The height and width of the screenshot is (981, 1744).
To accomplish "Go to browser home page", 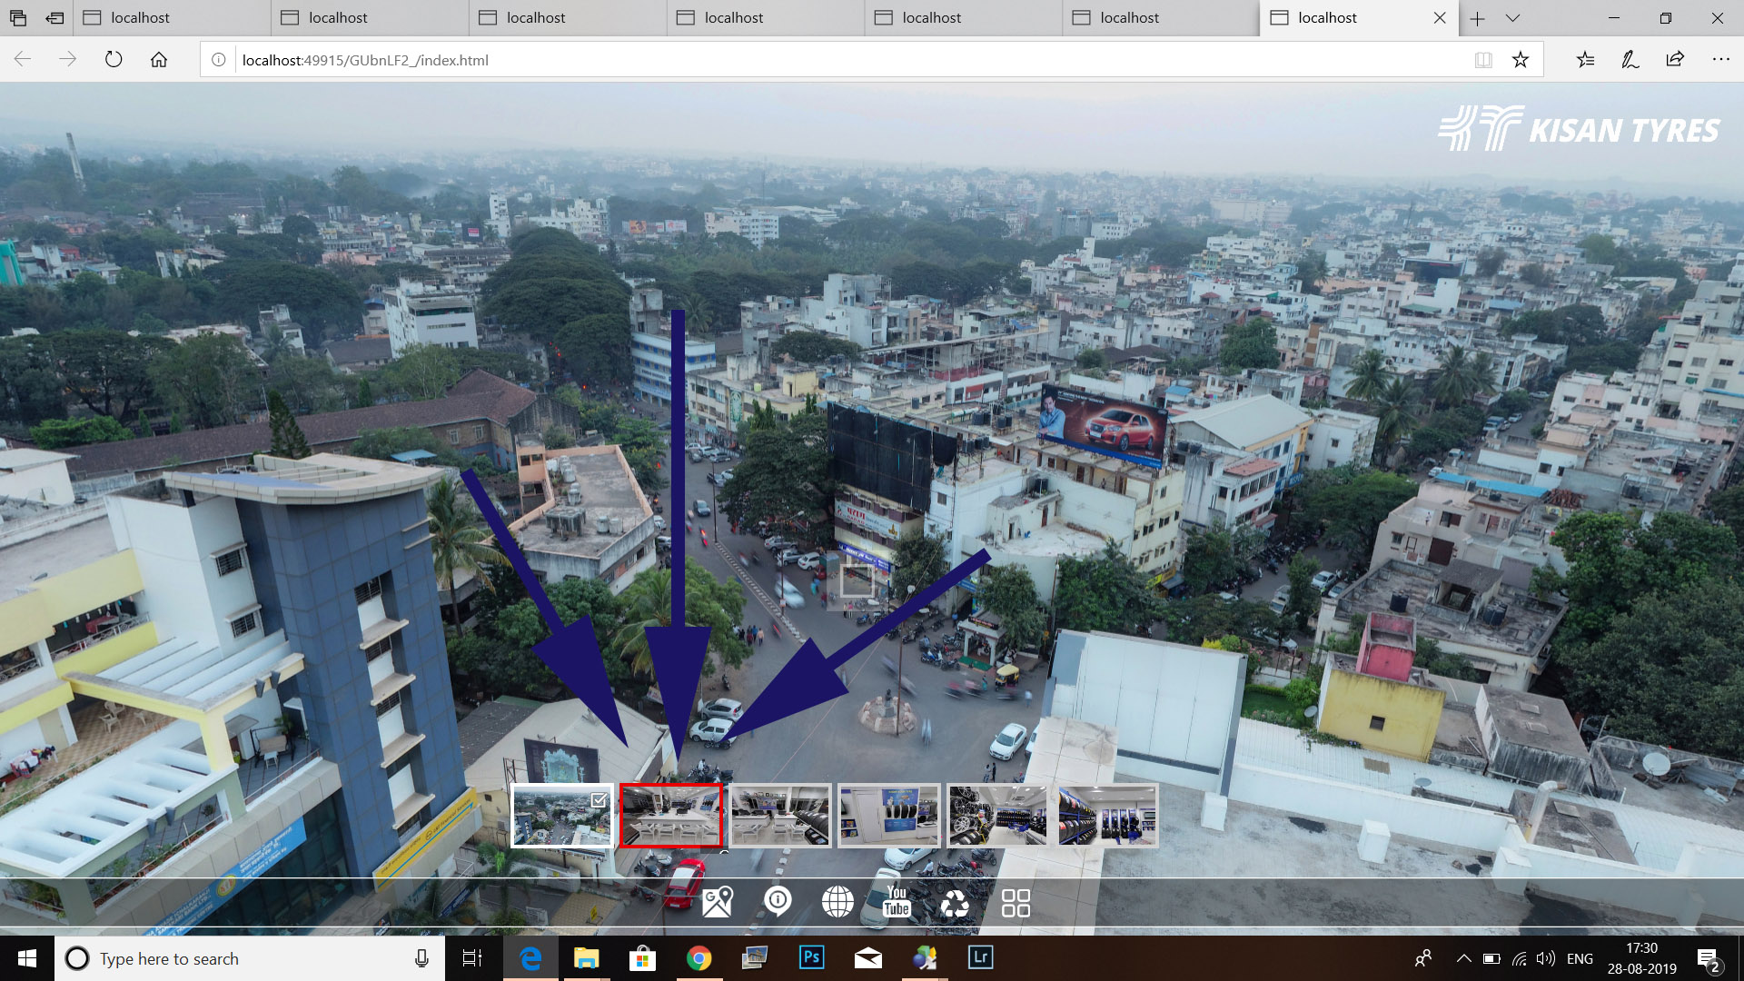I will click(x=159, y=60).
